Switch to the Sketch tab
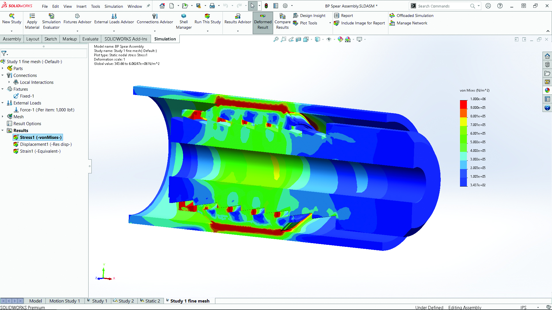The width and height of the screenshot is (552, 310). [51, 39]
